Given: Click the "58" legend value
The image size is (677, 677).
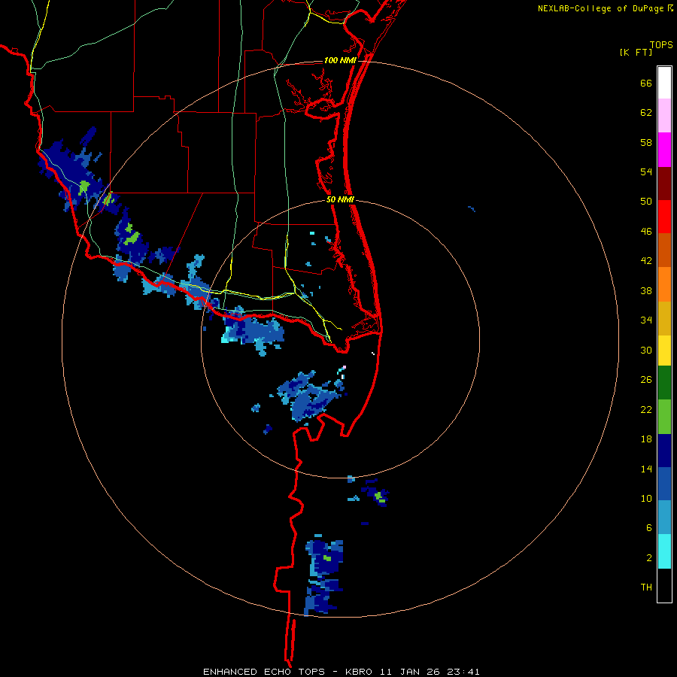Looking at the screenshot, I should (646, 142).
